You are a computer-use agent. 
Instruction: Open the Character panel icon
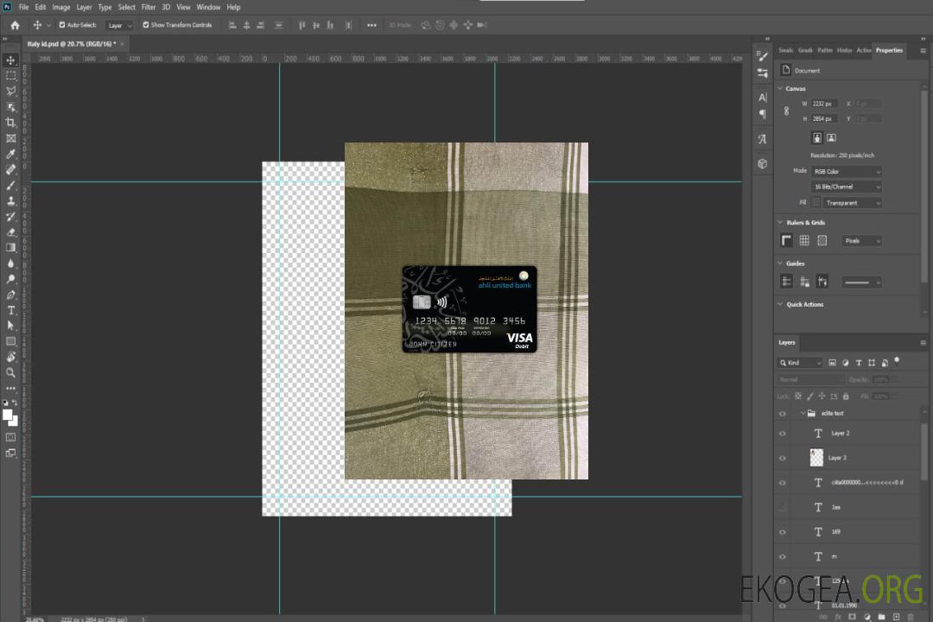pyautogui.click(x=763, y=97)
